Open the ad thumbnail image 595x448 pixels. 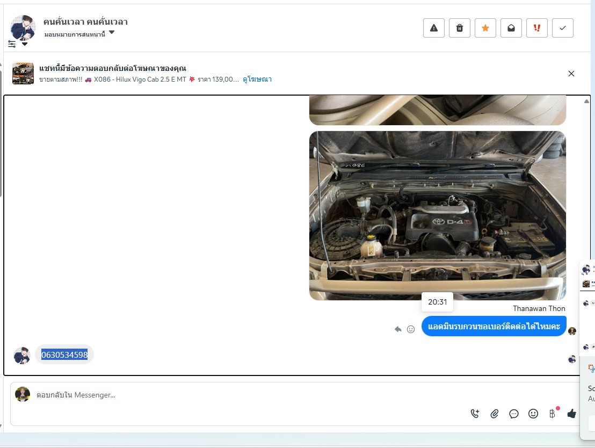[23, 74]
